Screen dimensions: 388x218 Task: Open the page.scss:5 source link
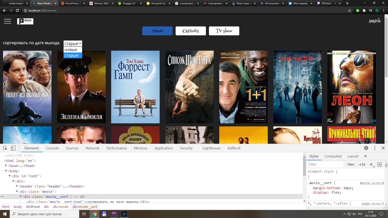pos(373,203)
